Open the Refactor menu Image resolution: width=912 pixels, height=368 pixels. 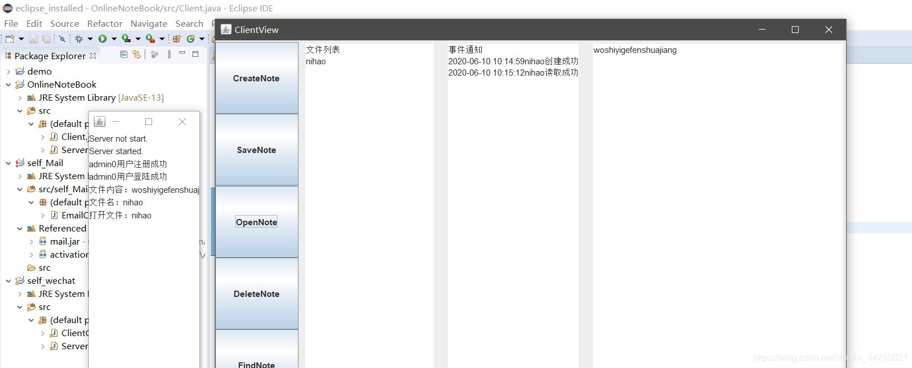105,23
